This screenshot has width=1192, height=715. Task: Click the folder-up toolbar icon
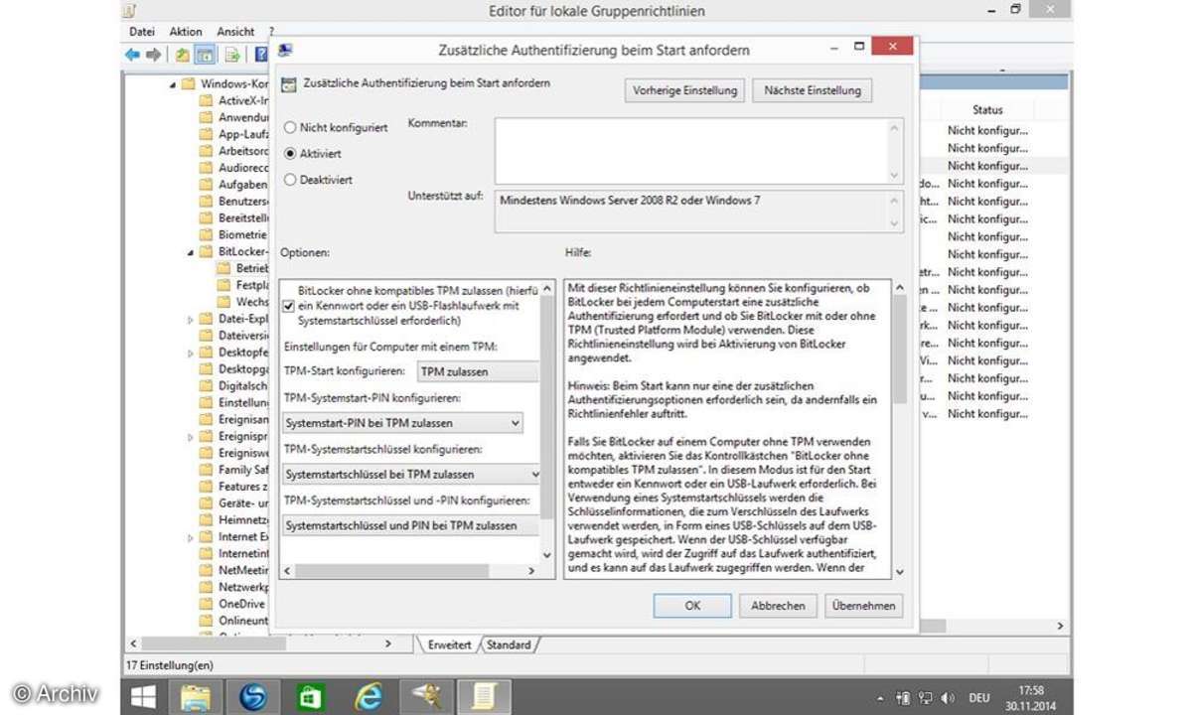tap(183, 55)
